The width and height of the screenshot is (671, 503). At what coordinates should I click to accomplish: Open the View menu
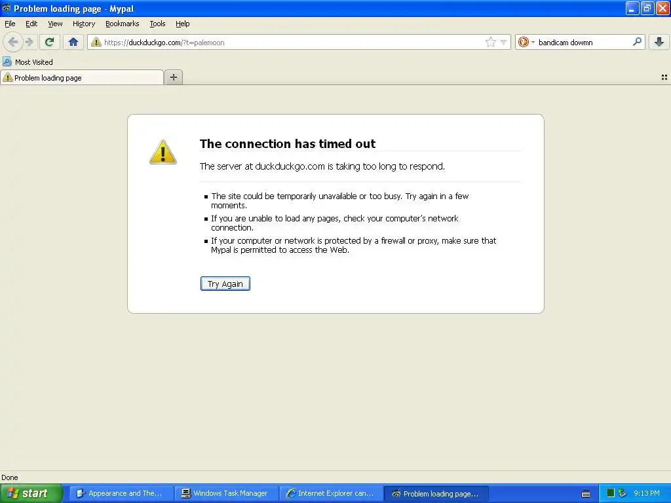click(x=55, y=24)
